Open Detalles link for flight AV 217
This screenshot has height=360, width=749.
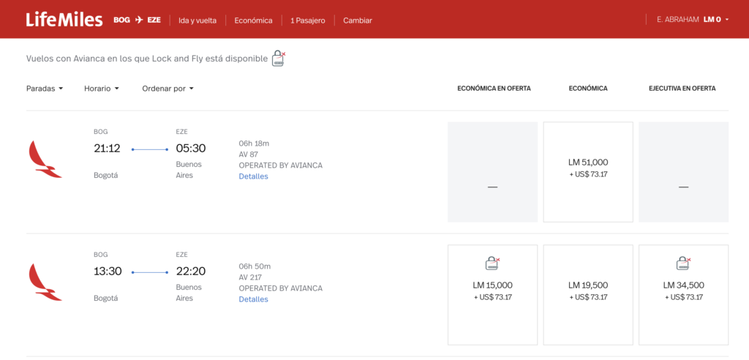pyautogui.click(x=253, y=299)
